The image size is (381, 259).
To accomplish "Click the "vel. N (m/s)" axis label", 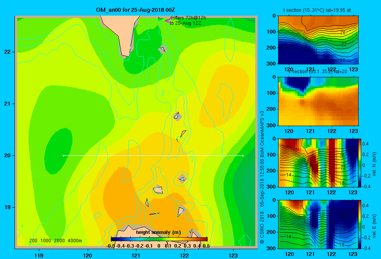I will click(375, 164).
